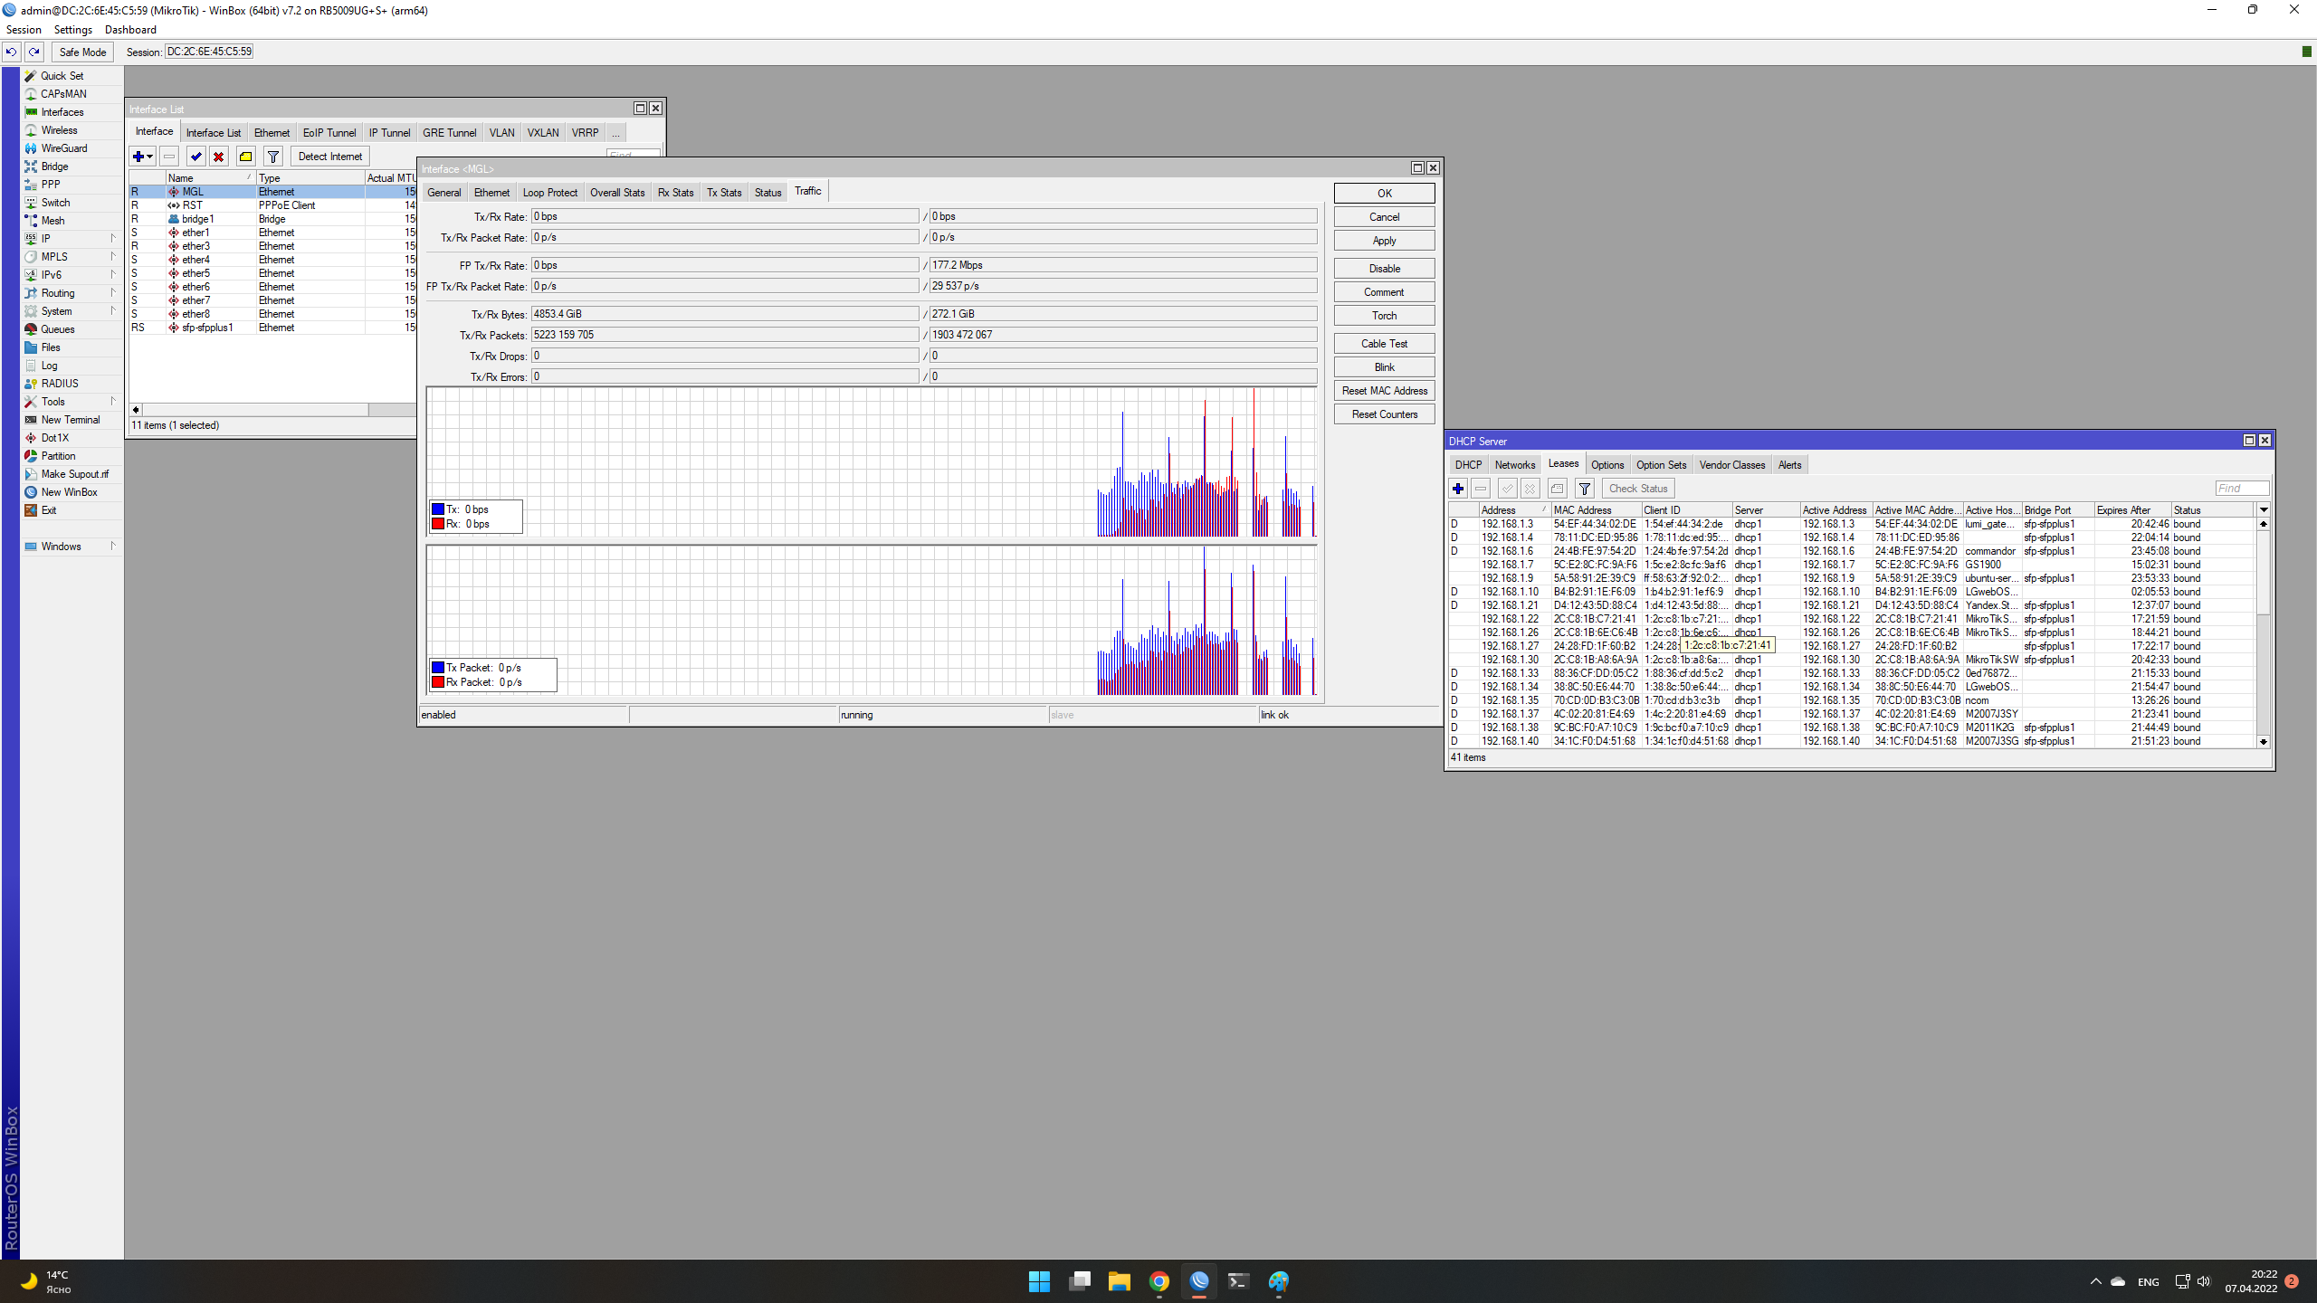2317x1303 pixels.
Task: Open the Queues menu
Action: [58, 329]
